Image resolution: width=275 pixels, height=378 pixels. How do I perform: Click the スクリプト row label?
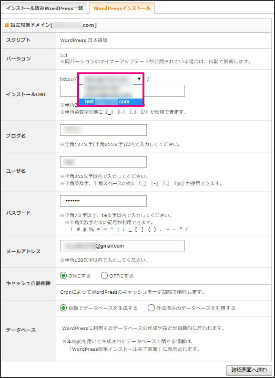pos(19,40)
